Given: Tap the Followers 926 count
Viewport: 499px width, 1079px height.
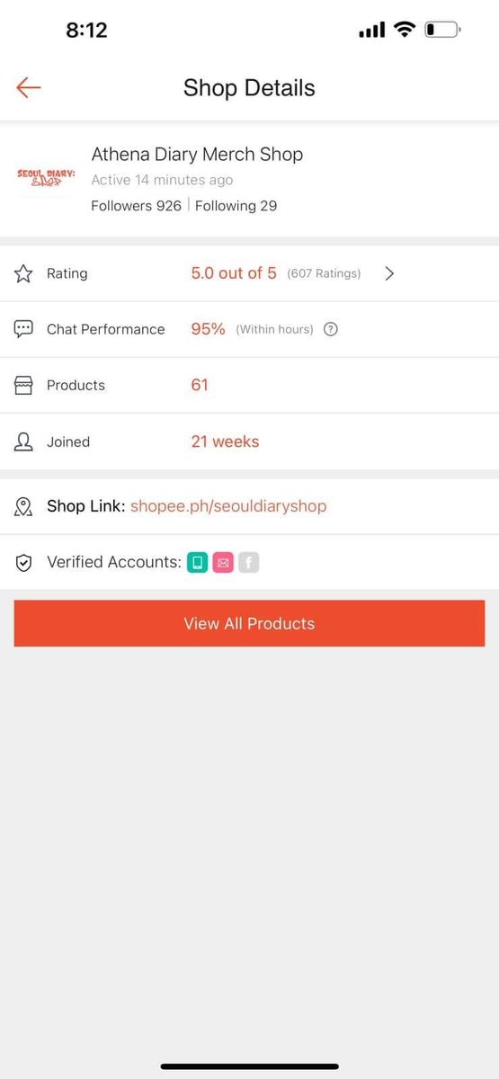Looking at the screenshot, I should (x=136, y=206).
